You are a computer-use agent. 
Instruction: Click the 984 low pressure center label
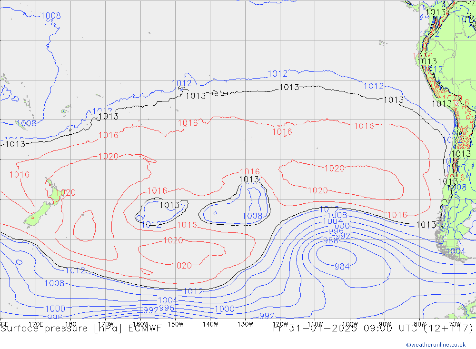coord(342,267)
